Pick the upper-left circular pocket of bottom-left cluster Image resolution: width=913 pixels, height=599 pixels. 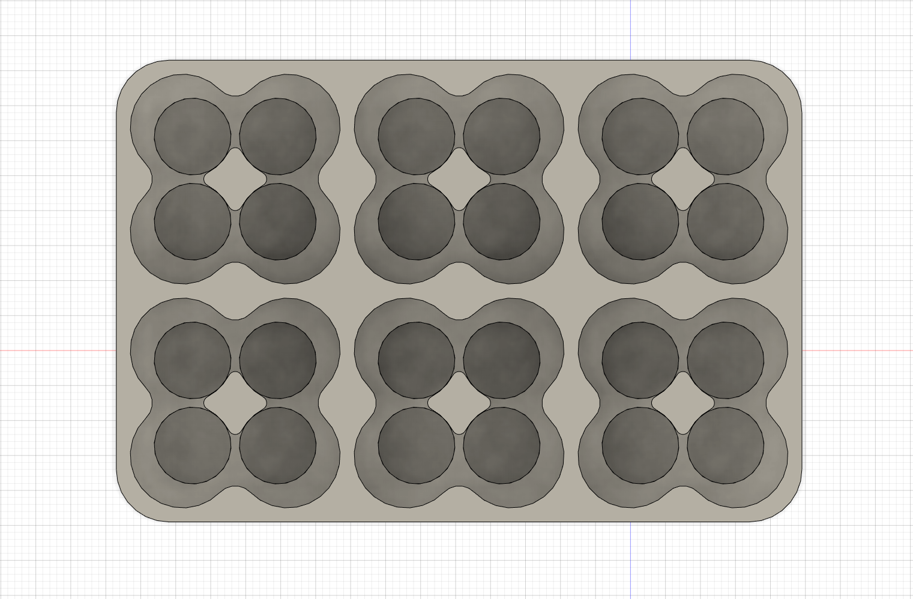click(193, 361)
